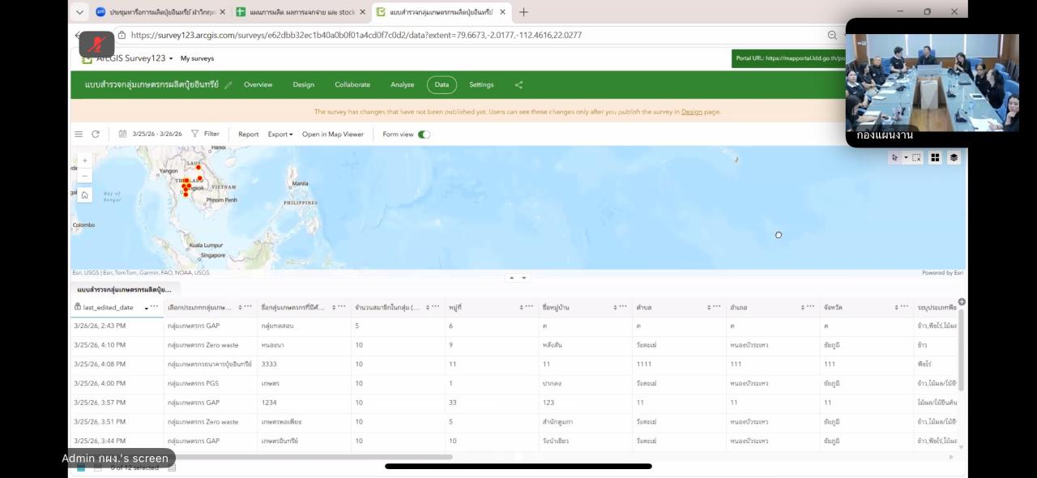Zoom in on the map

pyautogui.click(x=85, y=160)
